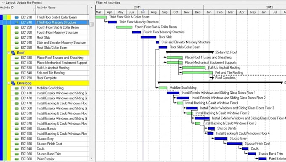Click activity icon beside EC1500
The width and height of the screenshot is (286, 162).
pyautogui.click(x=16, y=109)
